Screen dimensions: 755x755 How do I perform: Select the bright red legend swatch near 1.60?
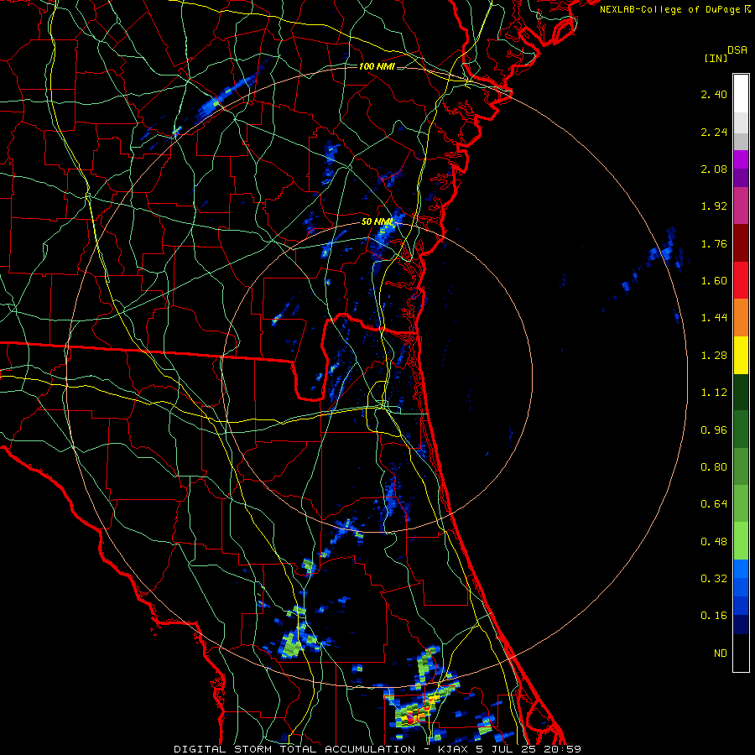(741, 279)
